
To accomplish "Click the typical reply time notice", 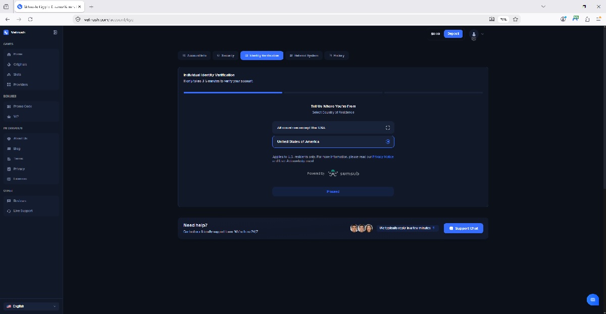I will pos(407,228).
